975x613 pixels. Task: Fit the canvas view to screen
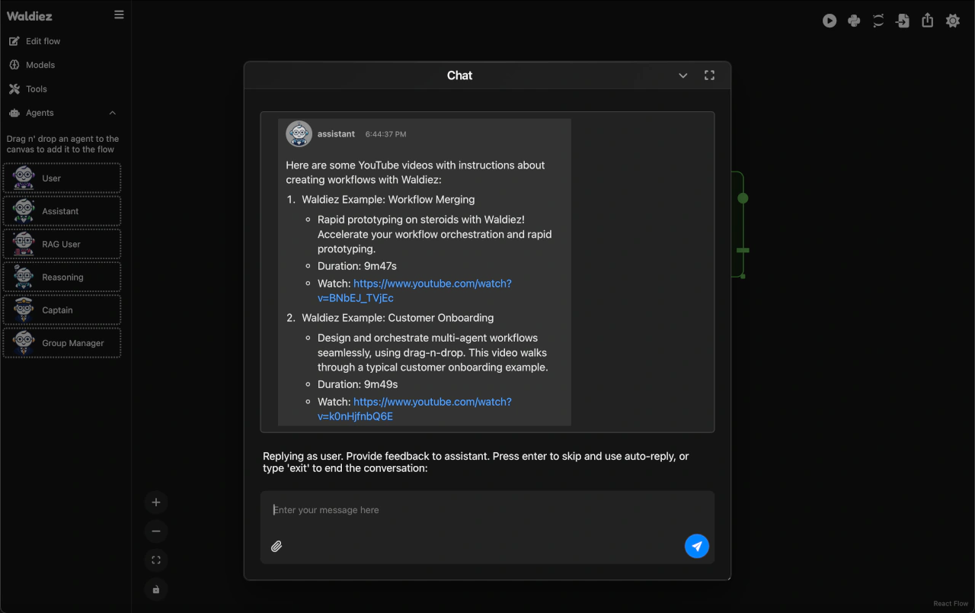coord(156,560)
